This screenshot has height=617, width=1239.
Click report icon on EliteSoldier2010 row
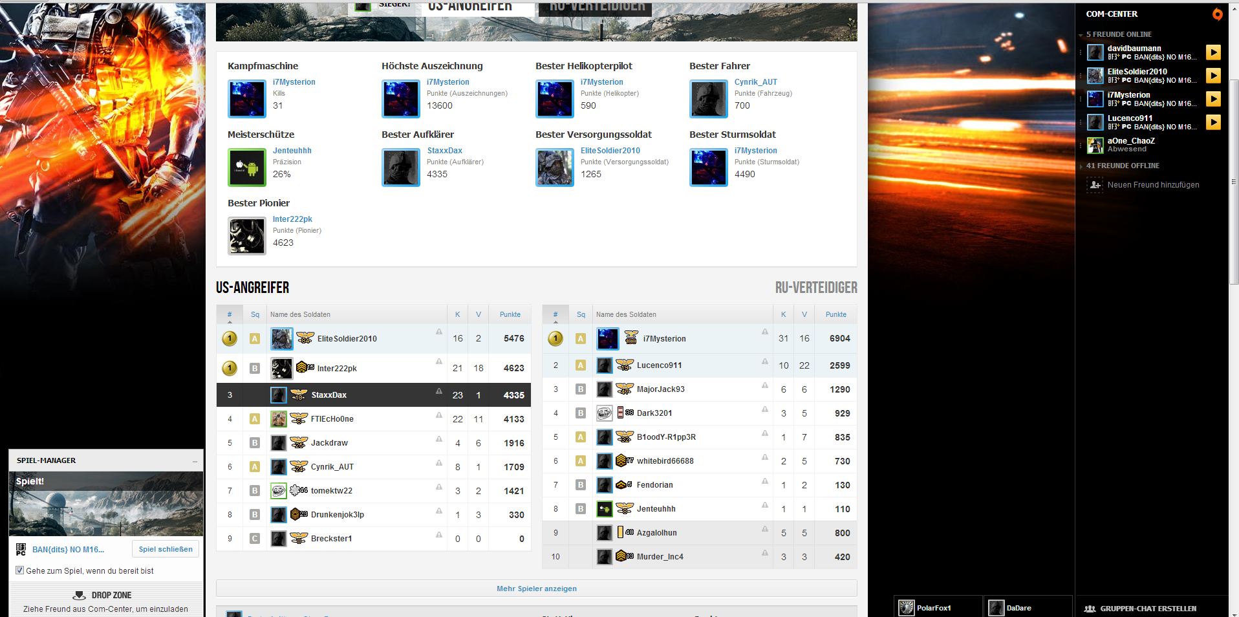(439, 332)
